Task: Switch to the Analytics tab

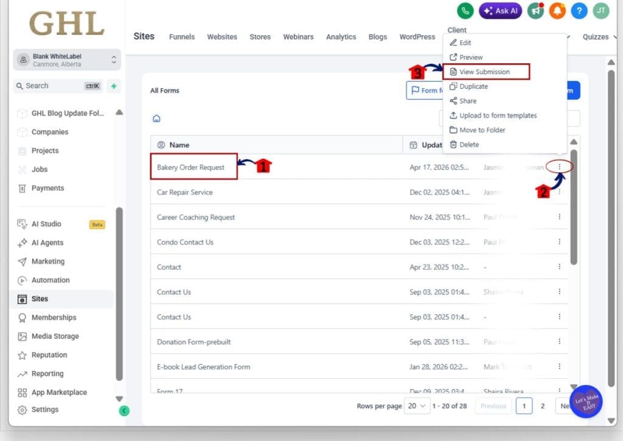Action: (x=341, y=37)
